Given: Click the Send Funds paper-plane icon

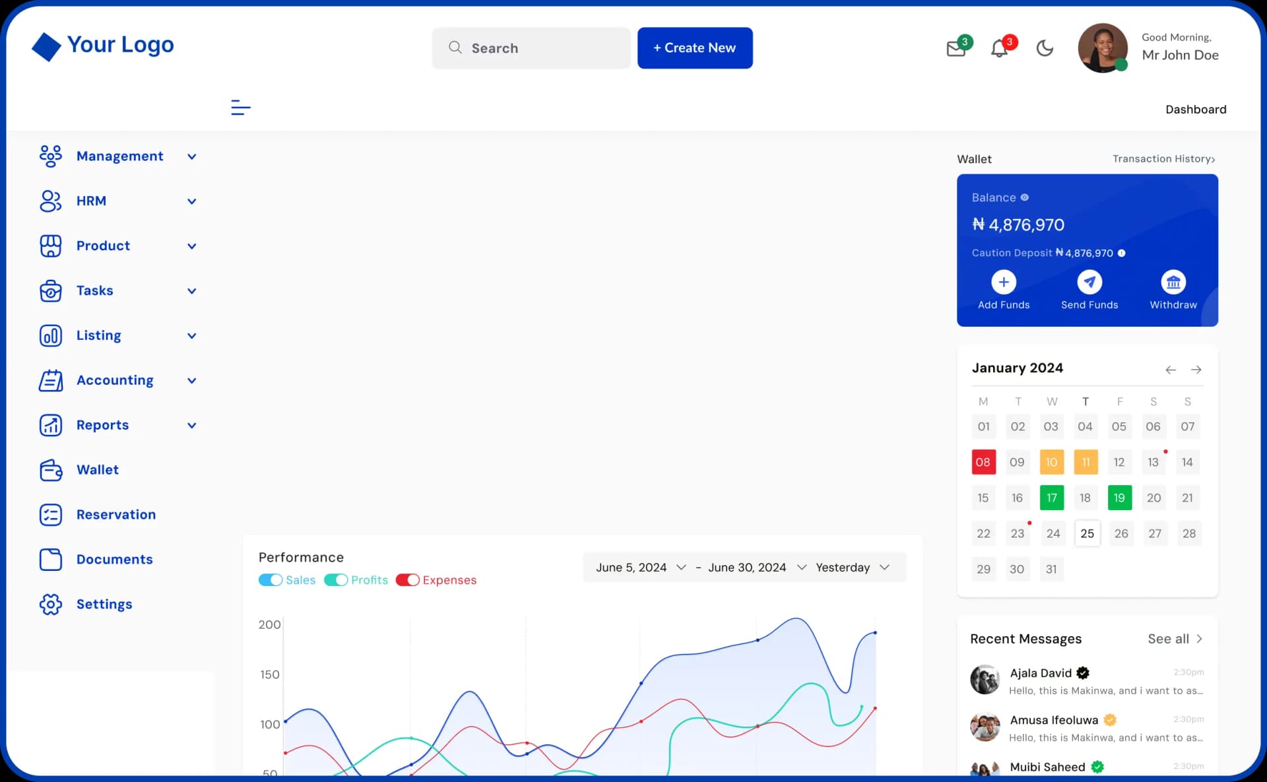Looking at the screenshot, I should [x=1089, y=282].
